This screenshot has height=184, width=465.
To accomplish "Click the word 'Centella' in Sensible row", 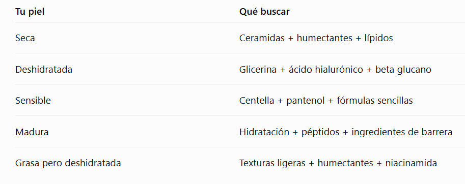I will pos(257,101).
